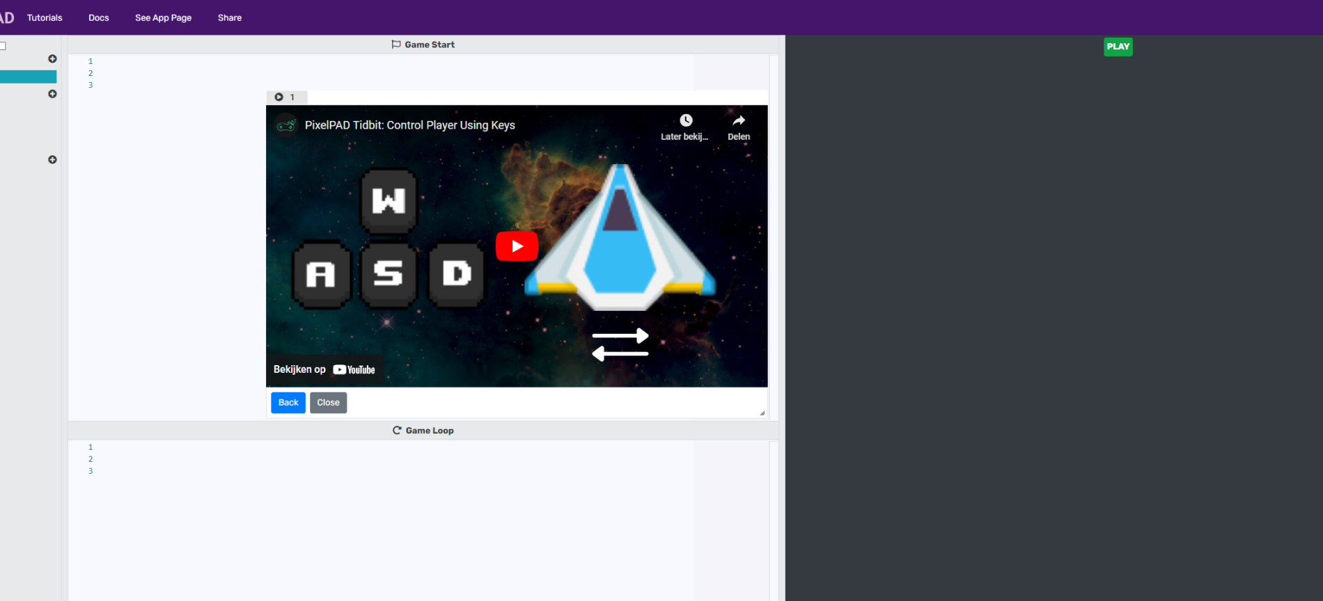Click the Later bekijken clock icon

coord(685,120)
